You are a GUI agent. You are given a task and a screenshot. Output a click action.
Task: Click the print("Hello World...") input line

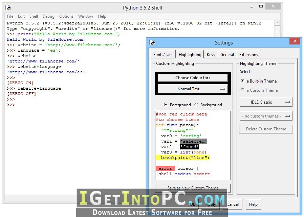pos(63,34)
